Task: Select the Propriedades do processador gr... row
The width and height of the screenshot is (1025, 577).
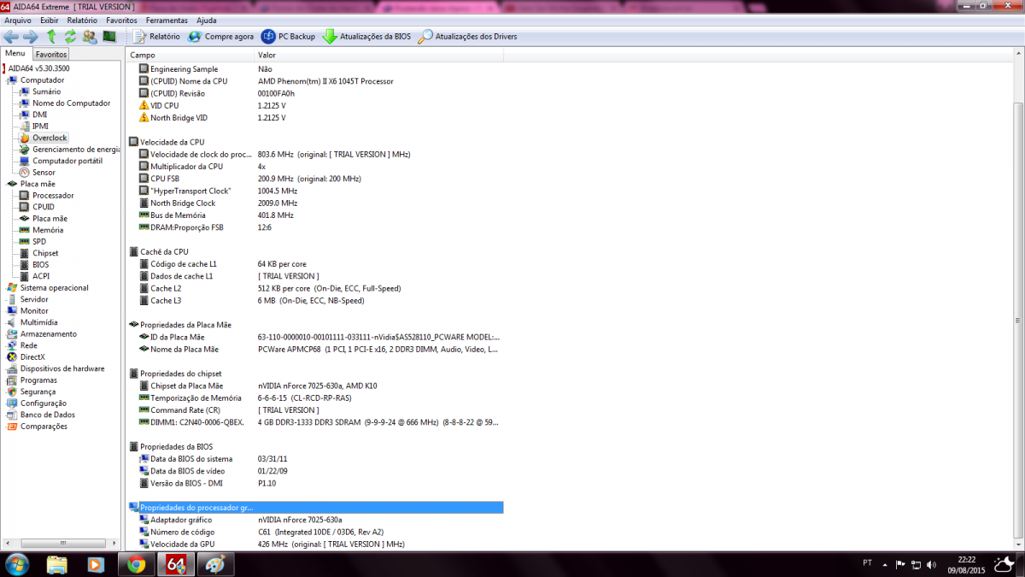Action: tap(315, 508)
